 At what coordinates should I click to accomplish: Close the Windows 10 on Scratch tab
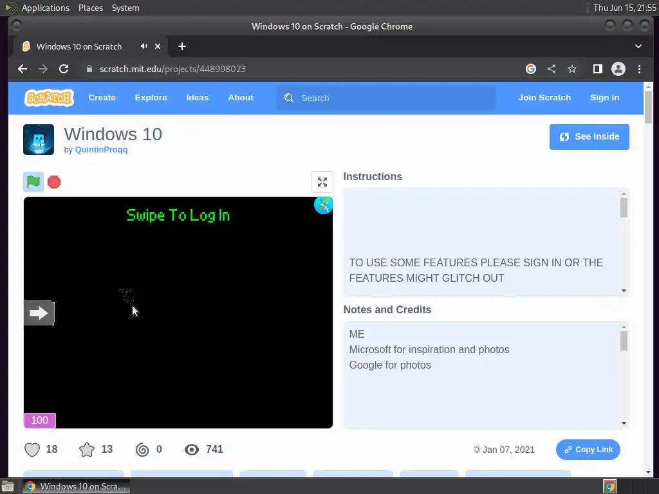158,46
